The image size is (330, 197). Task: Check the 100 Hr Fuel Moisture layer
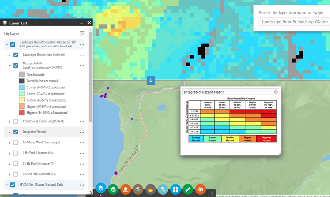tap(16, 174)
